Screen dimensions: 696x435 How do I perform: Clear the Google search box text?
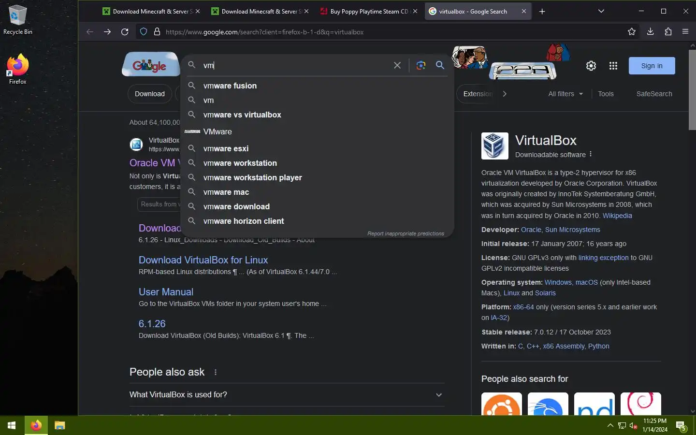pyautogui.click(x=397, y=65)
